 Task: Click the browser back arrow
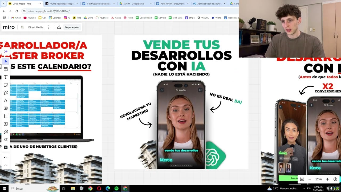[4, 11]
